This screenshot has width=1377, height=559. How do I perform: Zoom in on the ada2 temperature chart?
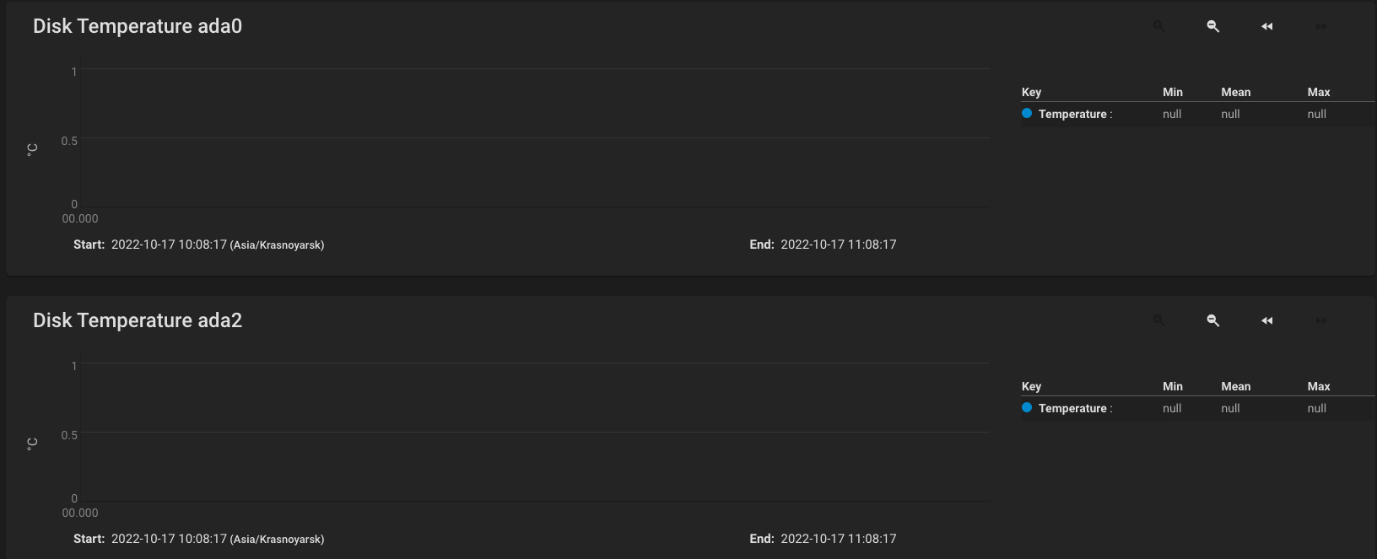click(1159, 320)
